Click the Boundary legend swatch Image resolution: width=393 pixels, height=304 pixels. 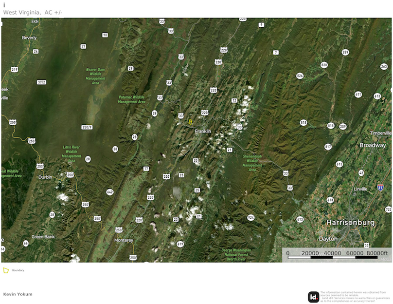tap(6, 269)
